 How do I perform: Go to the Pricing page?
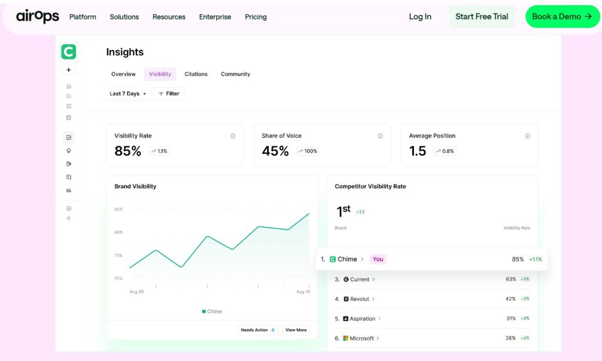click(x=256, y=17)
